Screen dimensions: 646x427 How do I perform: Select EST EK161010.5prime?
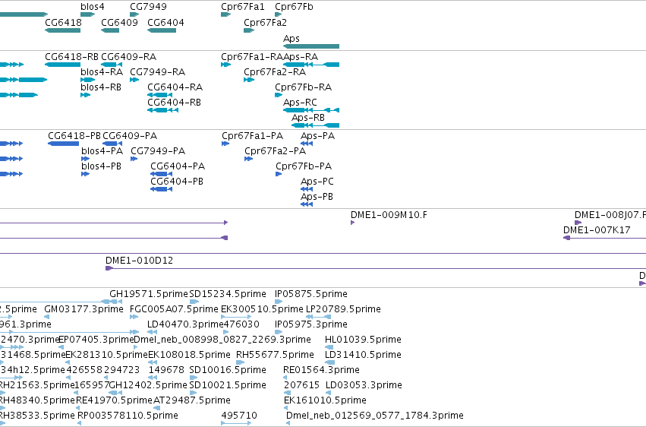[325, 400]
